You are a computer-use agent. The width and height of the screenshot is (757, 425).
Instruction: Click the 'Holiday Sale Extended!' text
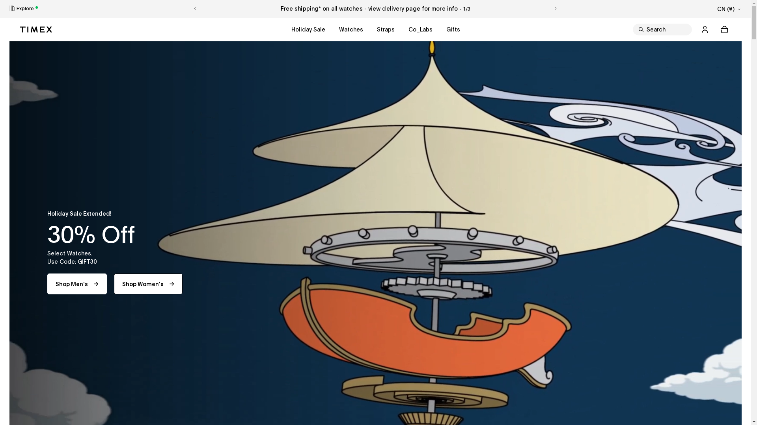pos(79,214)
